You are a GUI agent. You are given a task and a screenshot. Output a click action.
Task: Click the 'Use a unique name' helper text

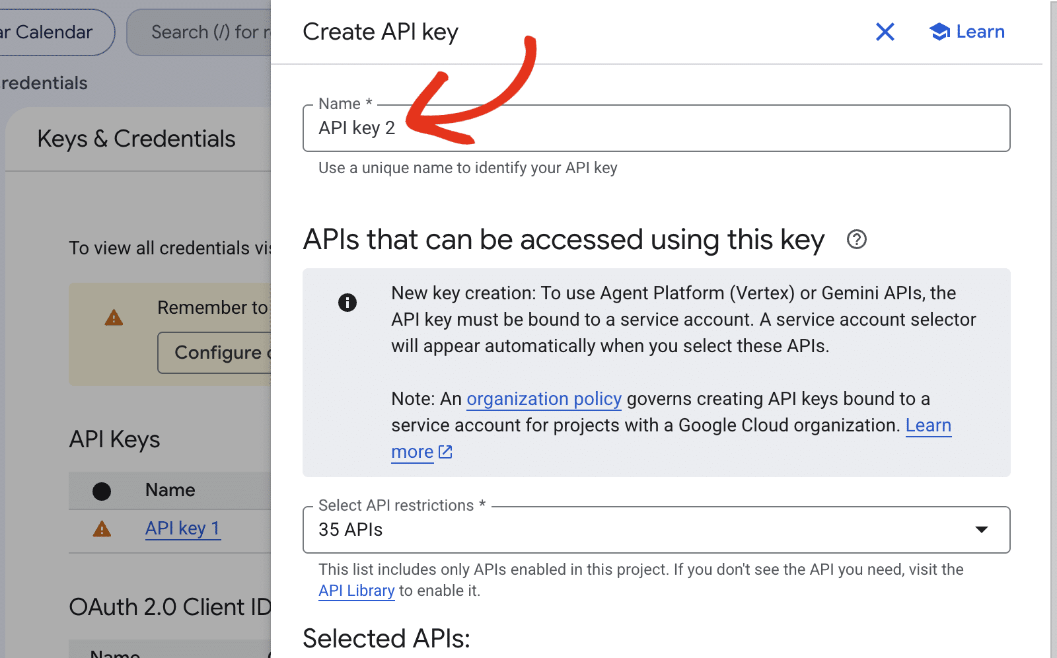point(468,168)
